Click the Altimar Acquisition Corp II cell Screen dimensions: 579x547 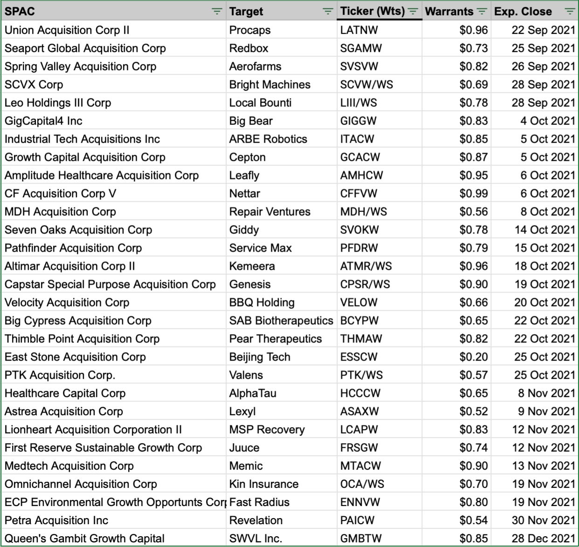pos(114,267)
